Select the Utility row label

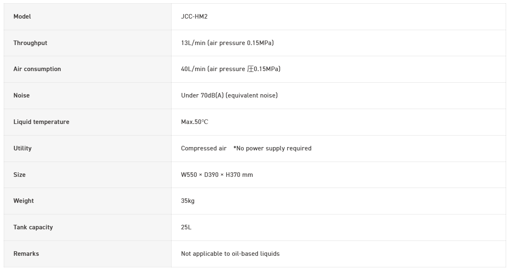[x=22, y=148]
